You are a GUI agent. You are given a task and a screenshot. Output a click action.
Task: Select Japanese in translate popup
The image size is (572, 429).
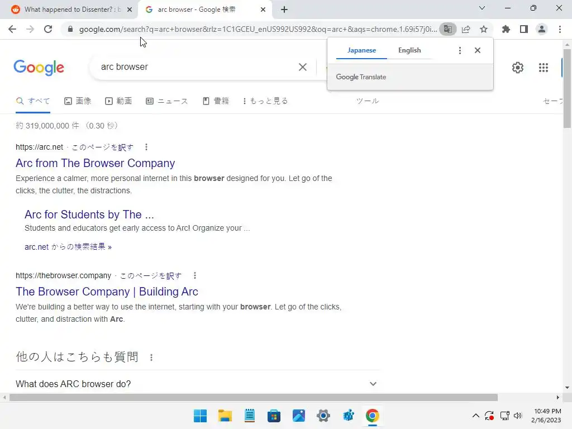click(x=361, y=50)
